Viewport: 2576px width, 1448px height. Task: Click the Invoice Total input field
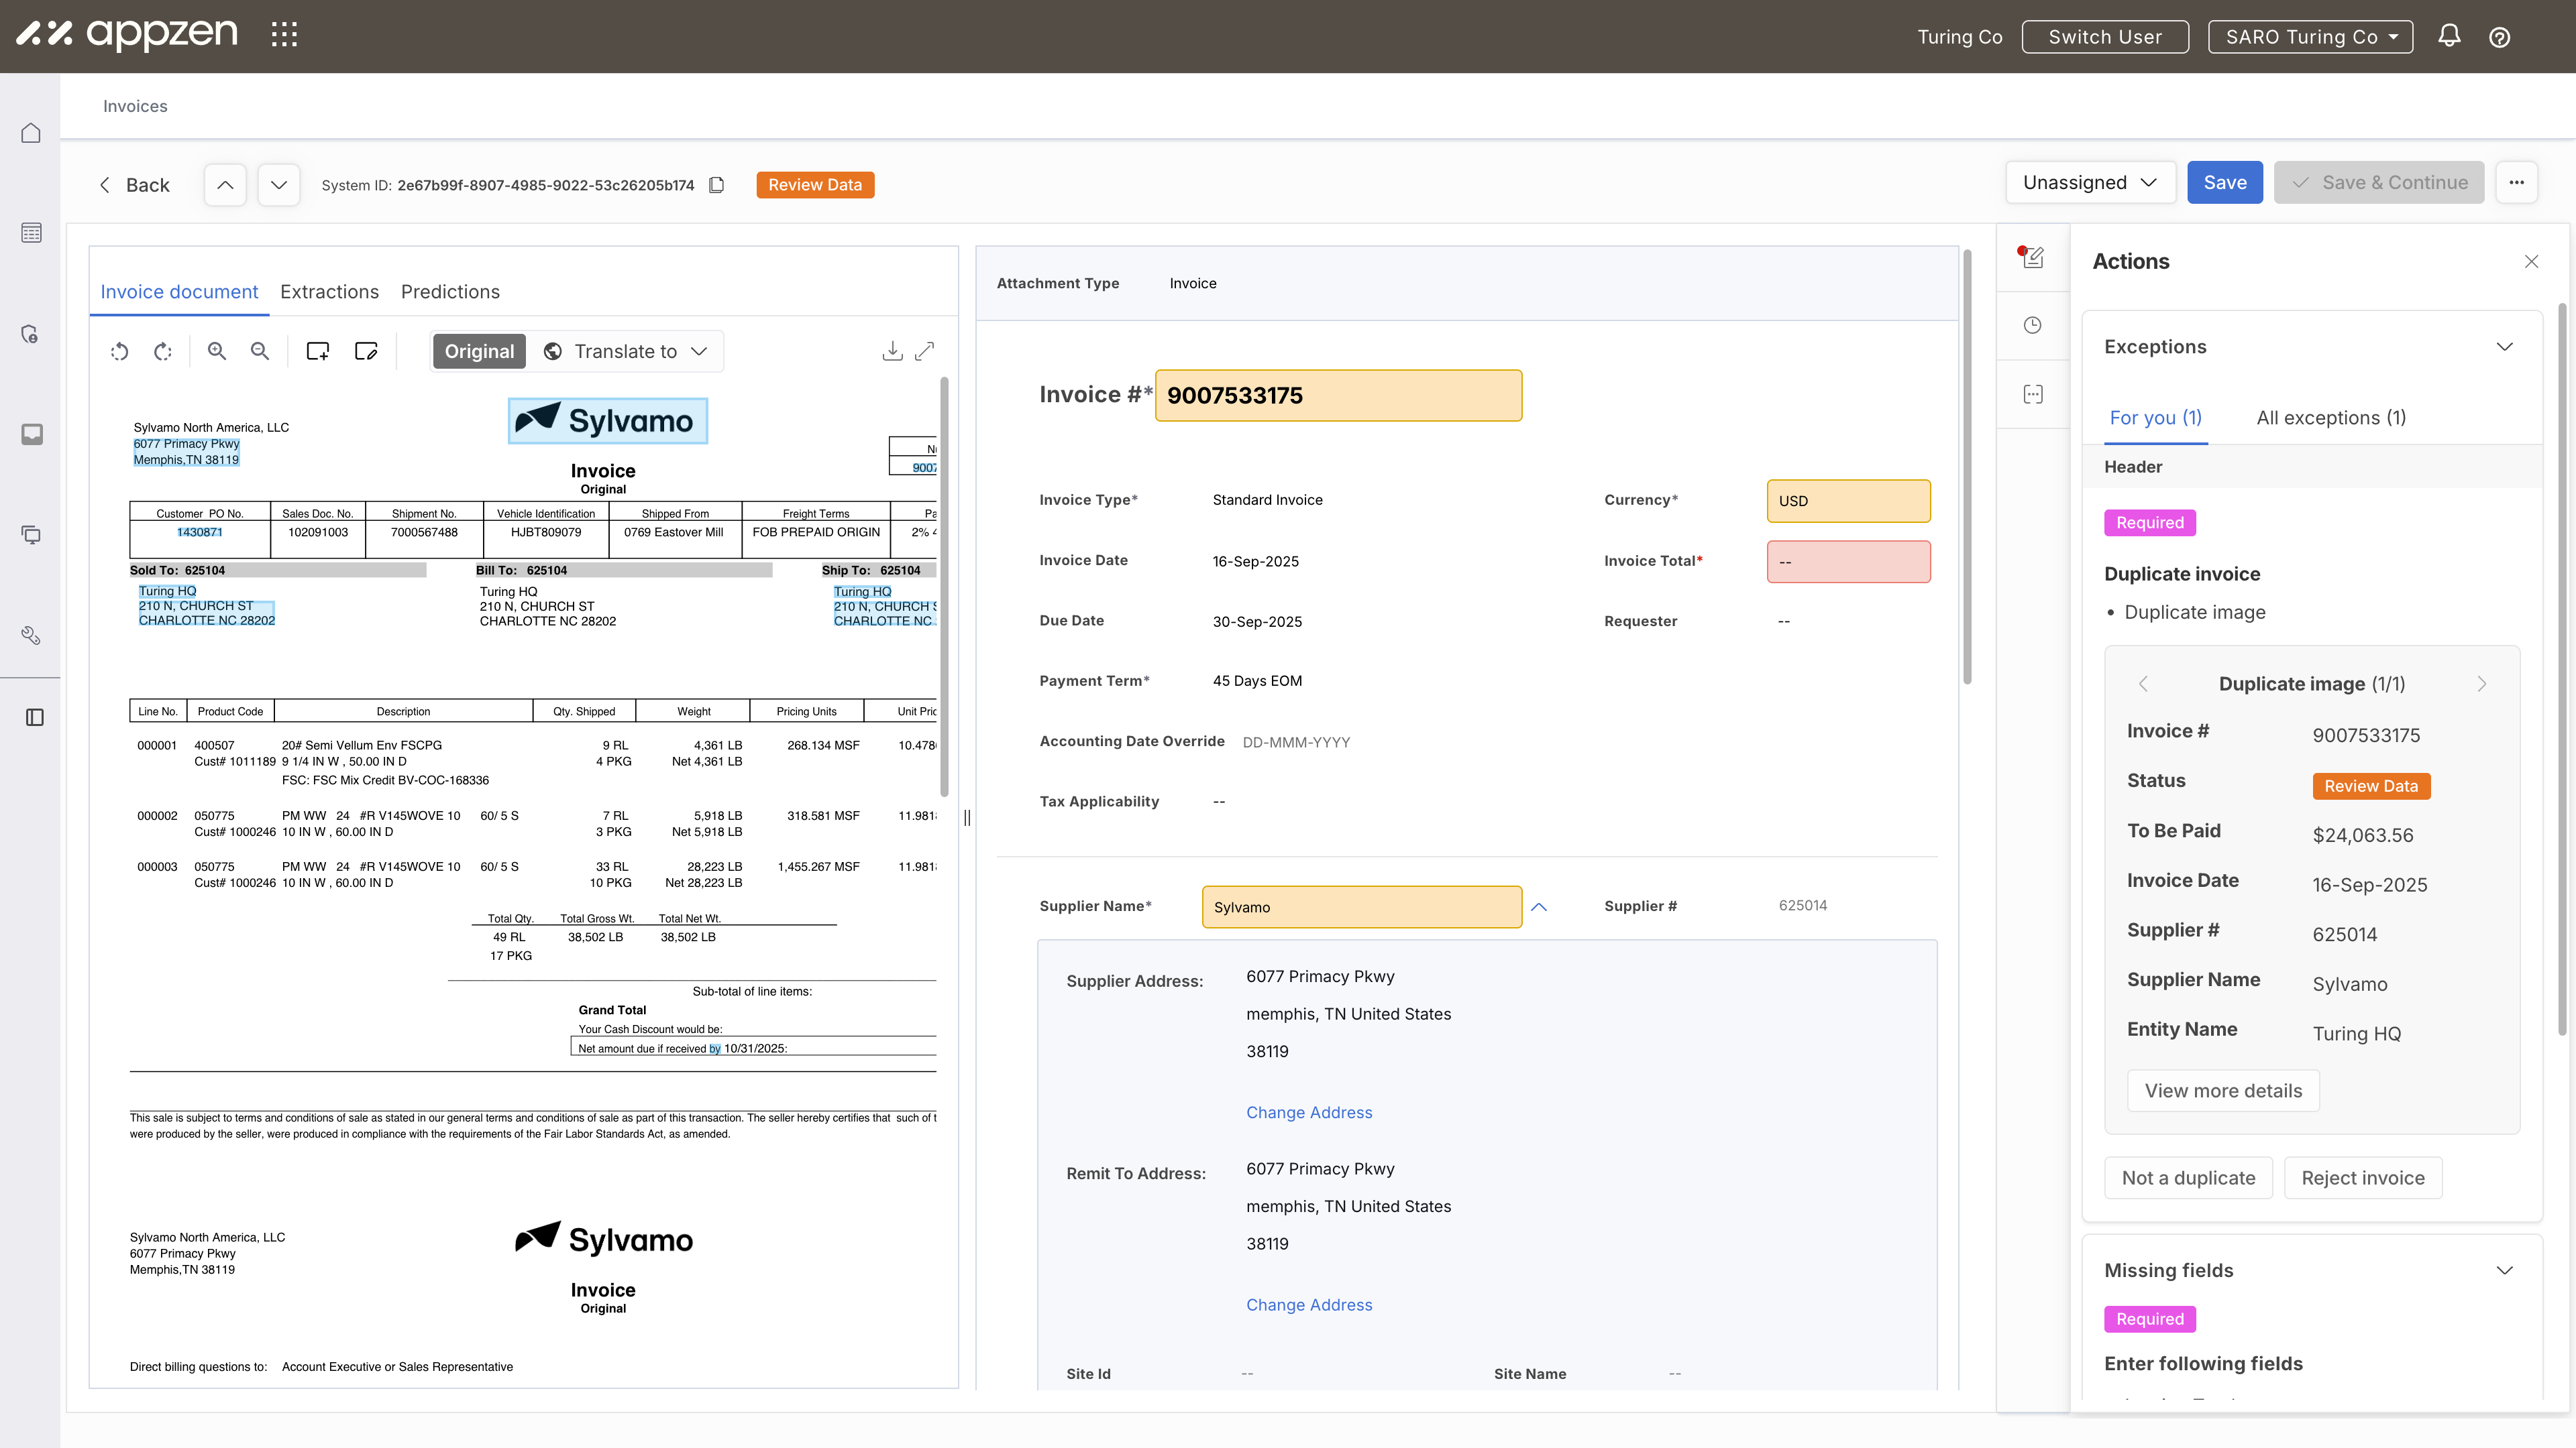coord(1848,562)
